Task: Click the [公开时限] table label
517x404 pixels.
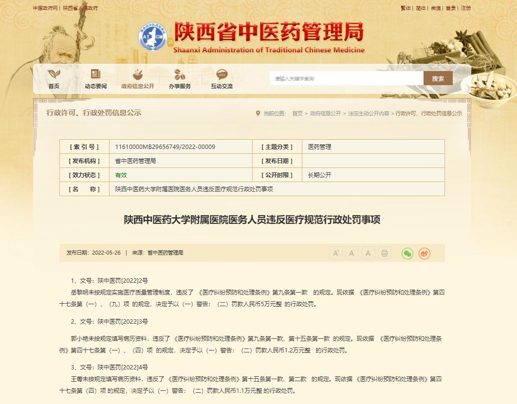Action: [277, 175]
